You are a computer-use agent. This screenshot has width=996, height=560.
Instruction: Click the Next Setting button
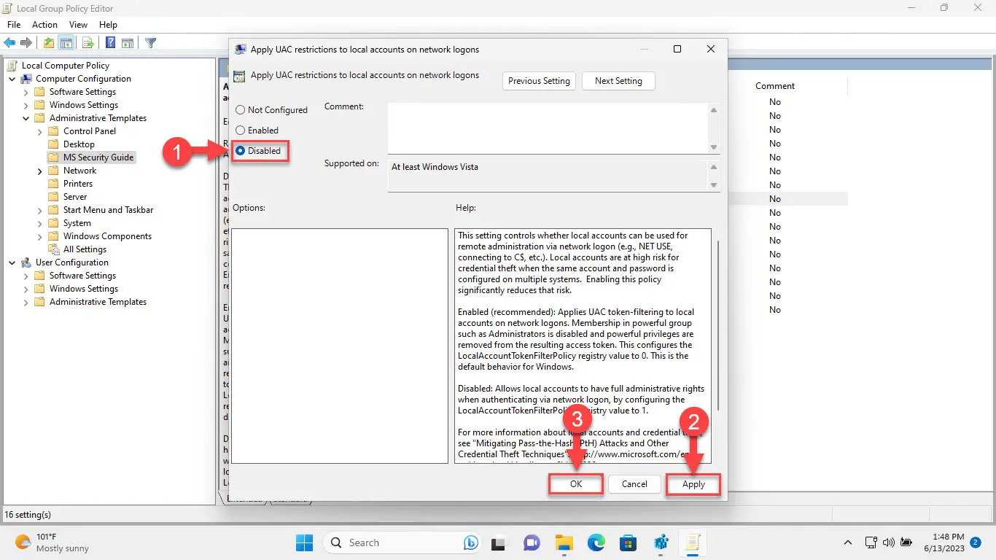point(618,81)
